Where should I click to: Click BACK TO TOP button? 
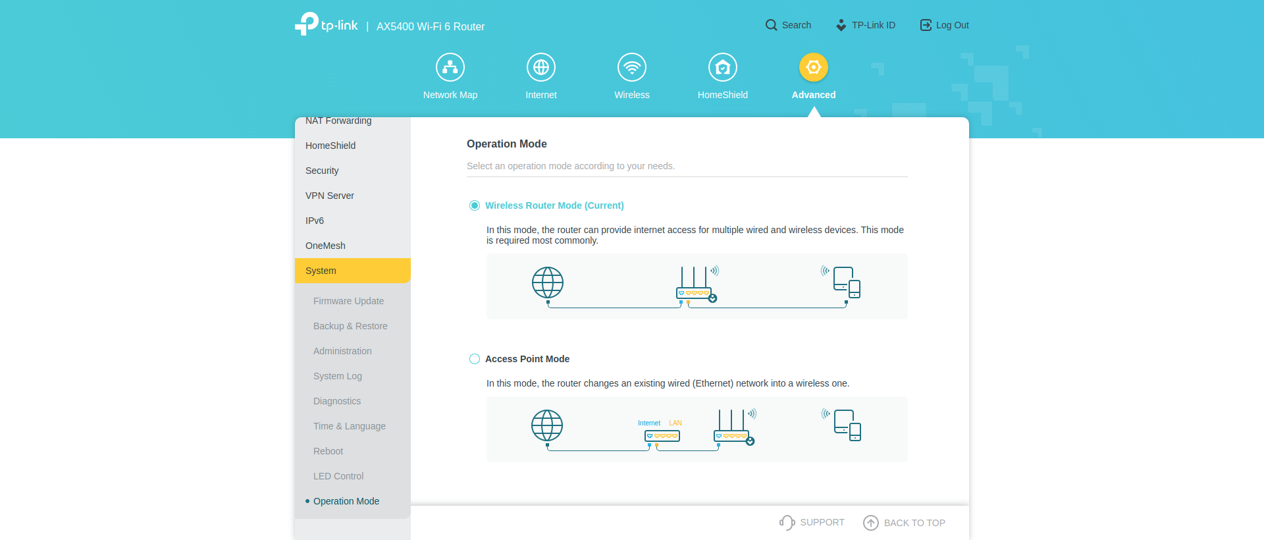[x=905, y=523]
